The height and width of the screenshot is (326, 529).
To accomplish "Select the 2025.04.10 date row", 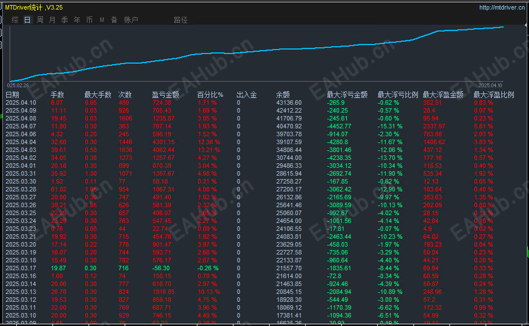I will [x=20, y=102].
